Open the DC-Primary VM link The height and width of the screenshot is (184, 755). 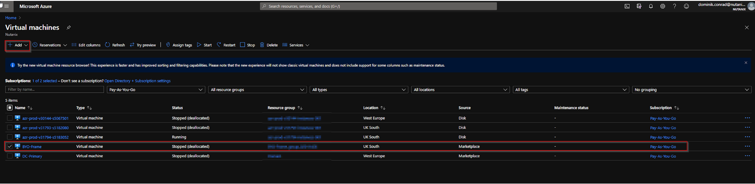pyautogui.click(x=32, y=156)
